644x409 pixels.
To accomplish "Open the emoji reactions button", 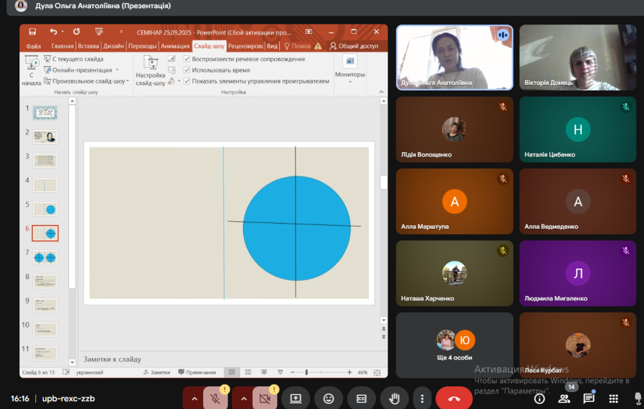I will 328,398.
